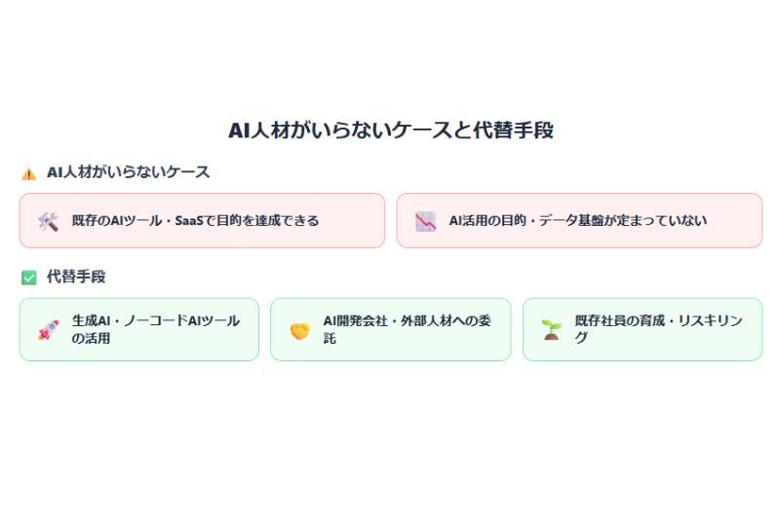Image resolution: width=780 pixels, height=519 pixels.
Task: Click the AI人材がいらないケース section heading
Action: tap(128, 172)
